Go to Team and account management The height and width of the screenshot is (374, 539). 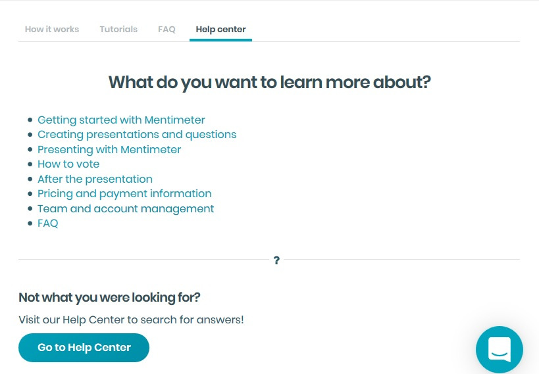(126, 209)
